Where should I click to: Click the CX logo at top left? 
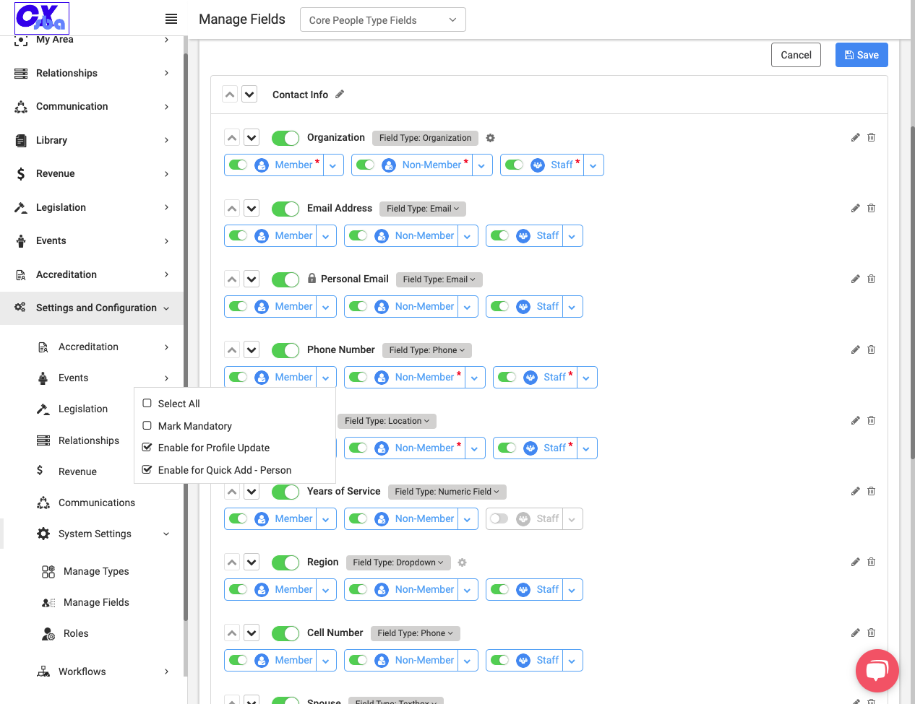42,18
